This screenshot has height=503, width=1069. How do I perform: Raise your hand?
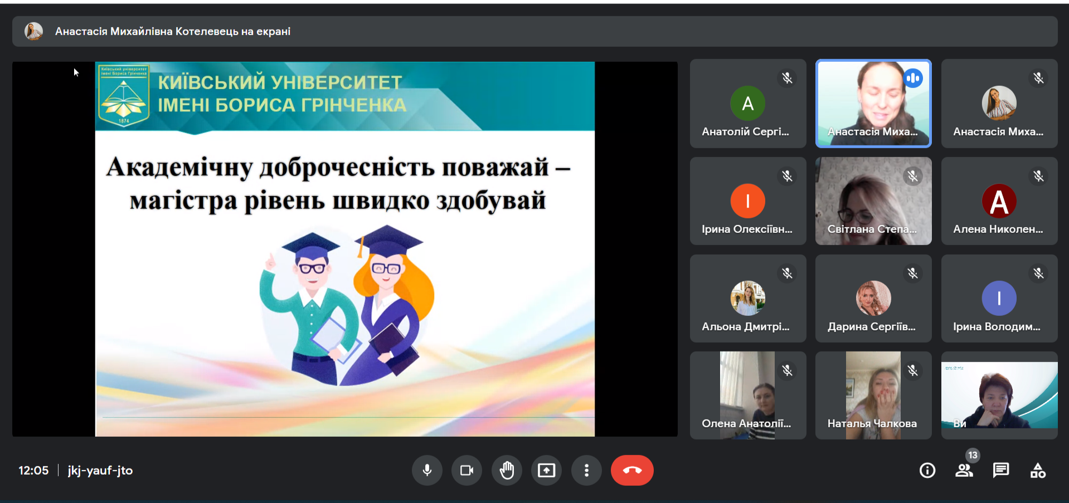[x=507, y=470]
